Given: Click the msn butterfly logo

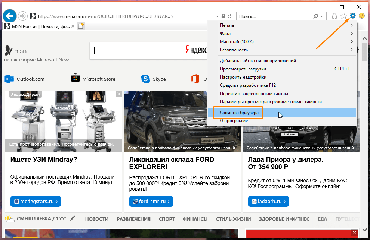Looking at the screenshot, I should click(x=9, y=50).
